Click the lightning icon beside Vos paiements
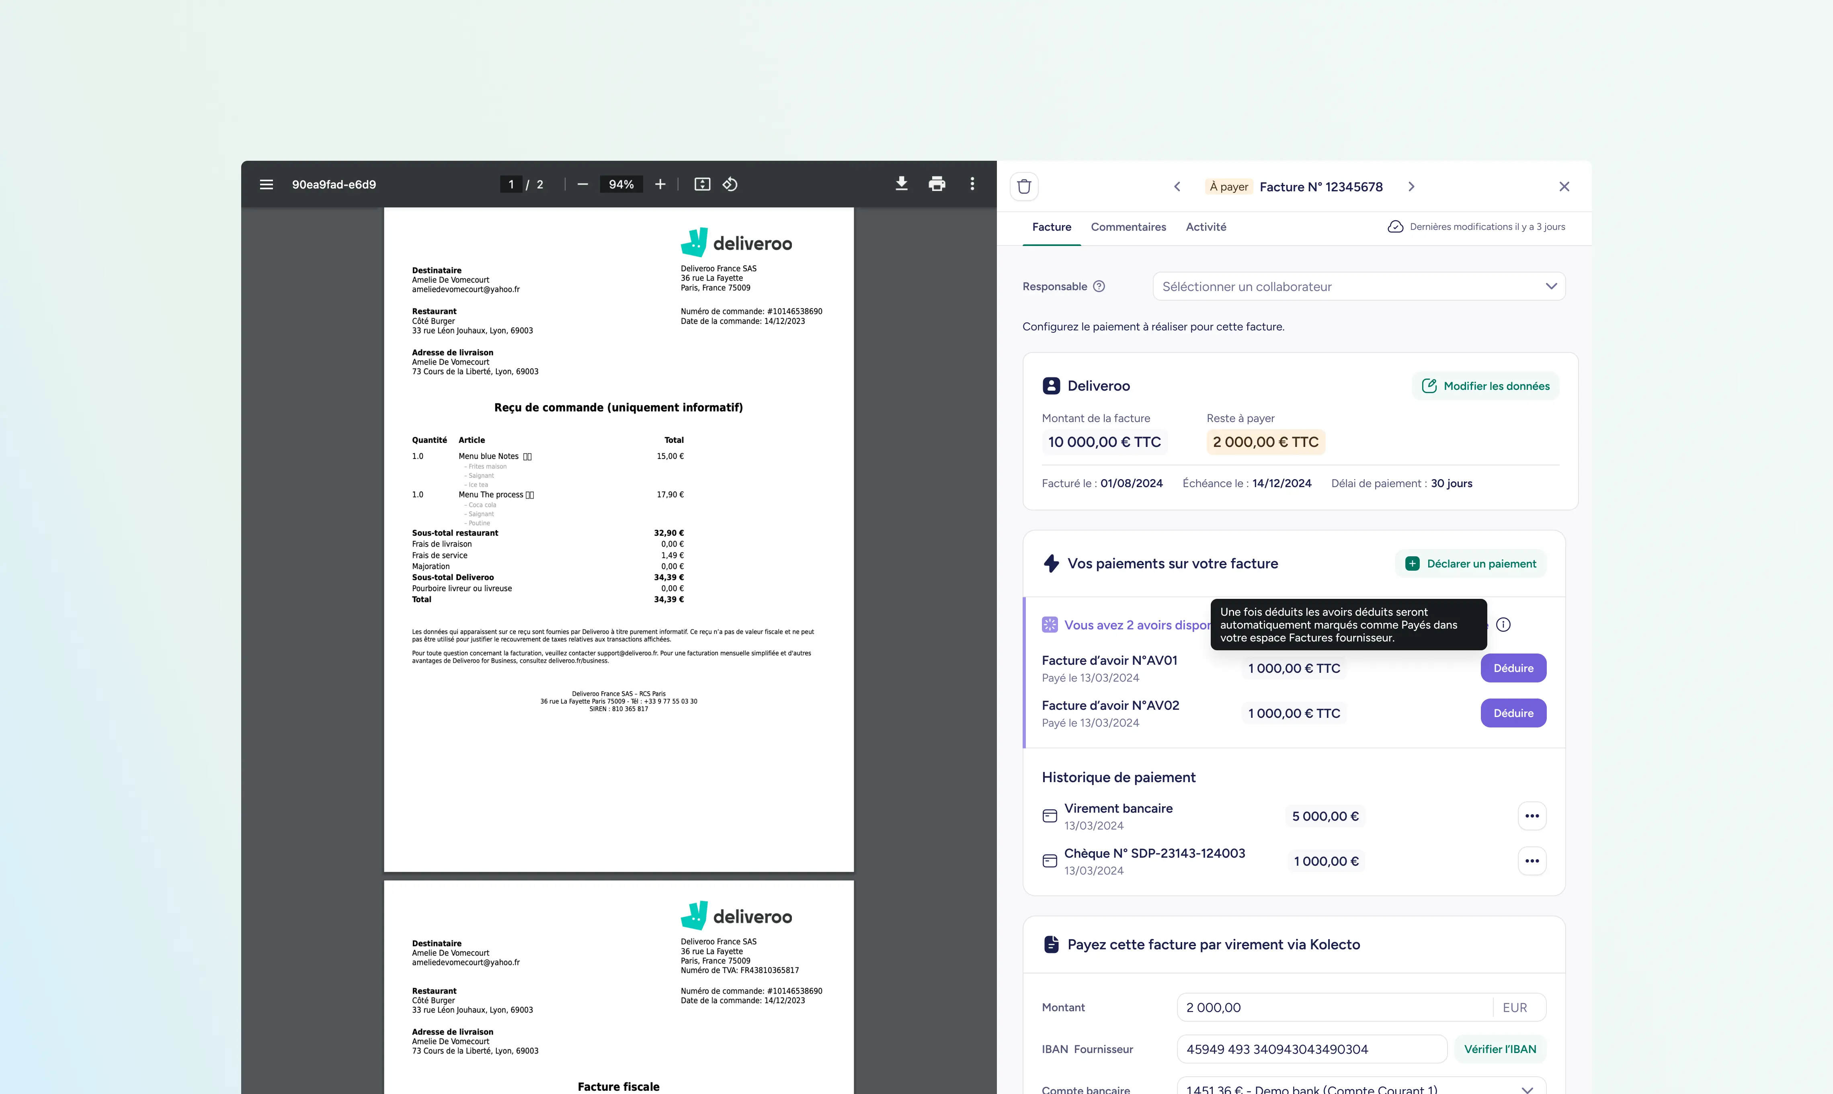Screen dimensions: 1833x1094 pos(1051,564)
